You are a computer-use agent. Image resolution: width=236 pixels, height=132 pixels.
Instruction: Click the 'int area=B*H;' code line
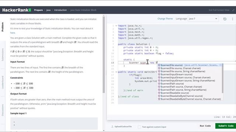[143, 78]
